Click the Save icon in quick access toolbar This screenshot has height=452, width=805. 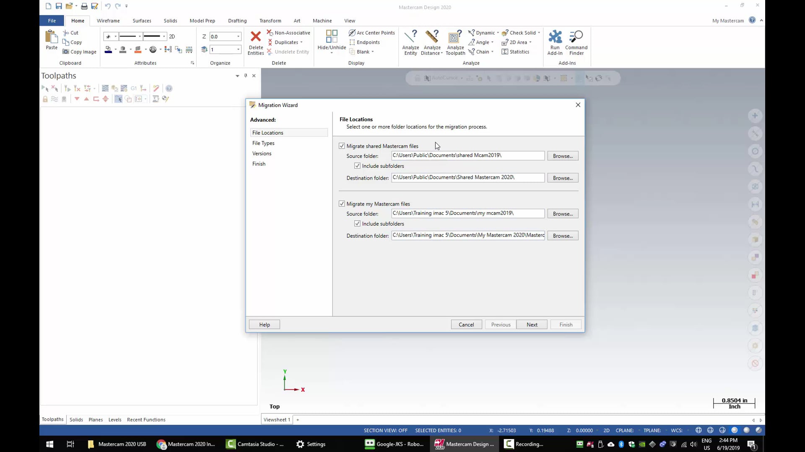(x=59, y=6)
